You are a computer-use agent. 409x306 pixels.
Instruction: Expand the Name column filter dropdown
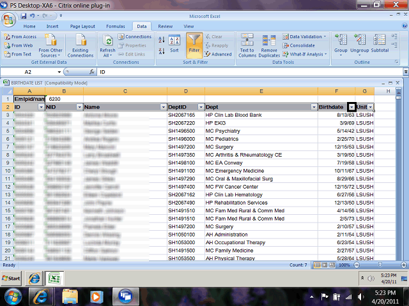pos(162,107)
